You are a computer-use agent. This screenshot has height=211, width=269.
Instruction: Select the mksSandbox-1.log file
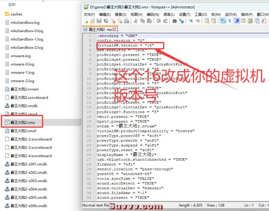[x=24, y=39]
